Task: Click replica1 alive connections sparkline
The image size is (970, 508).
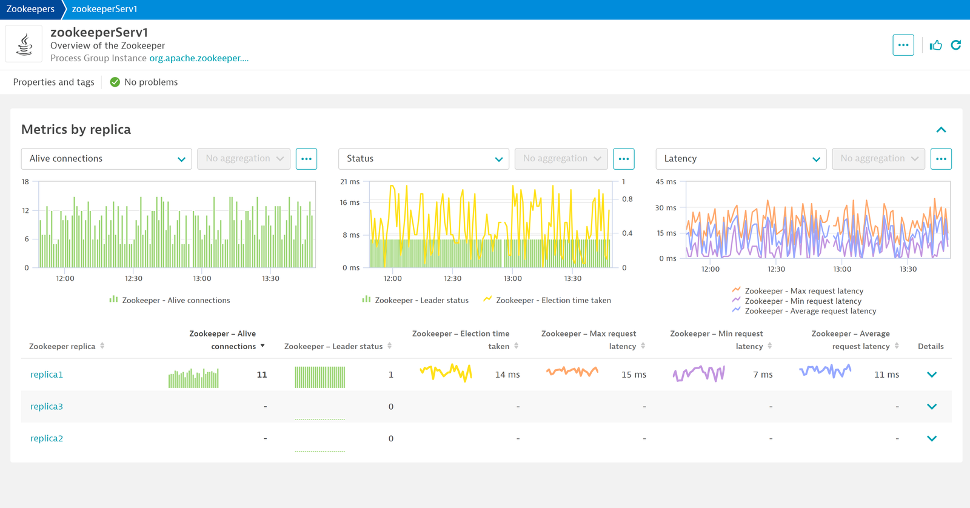Action: [x=193, y=378]
